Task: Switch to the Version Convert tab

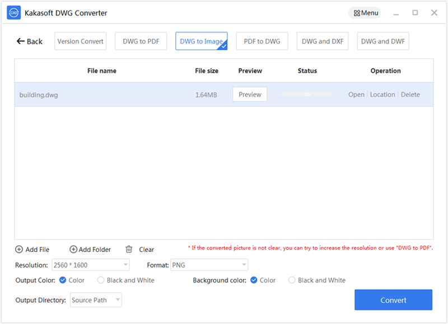Action: point(80,41)
